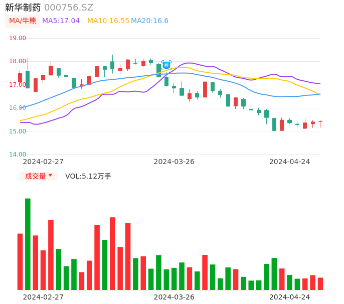Click the tallest green volume bar

[x=28, y=244]
